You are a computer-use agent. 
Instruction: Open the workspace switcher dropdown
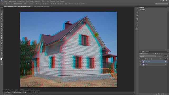point(162,4)
